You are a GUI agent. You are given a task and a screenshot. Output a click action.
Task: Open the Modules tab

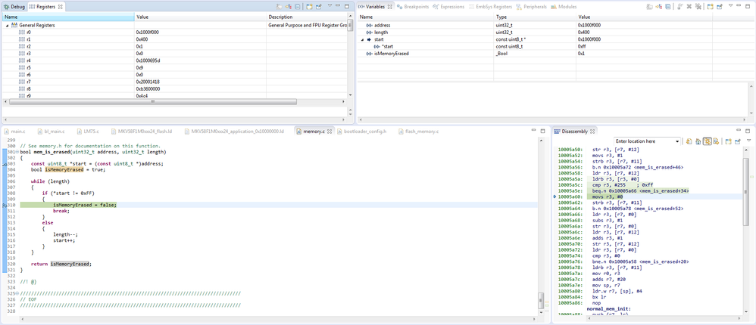(x=564, y=7)
